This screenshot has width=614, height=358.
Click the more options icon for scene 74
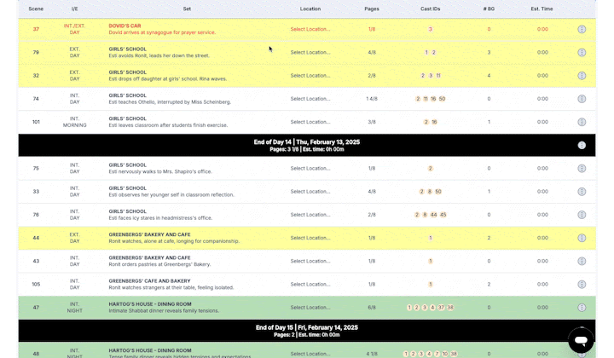[x=582, y=99]
